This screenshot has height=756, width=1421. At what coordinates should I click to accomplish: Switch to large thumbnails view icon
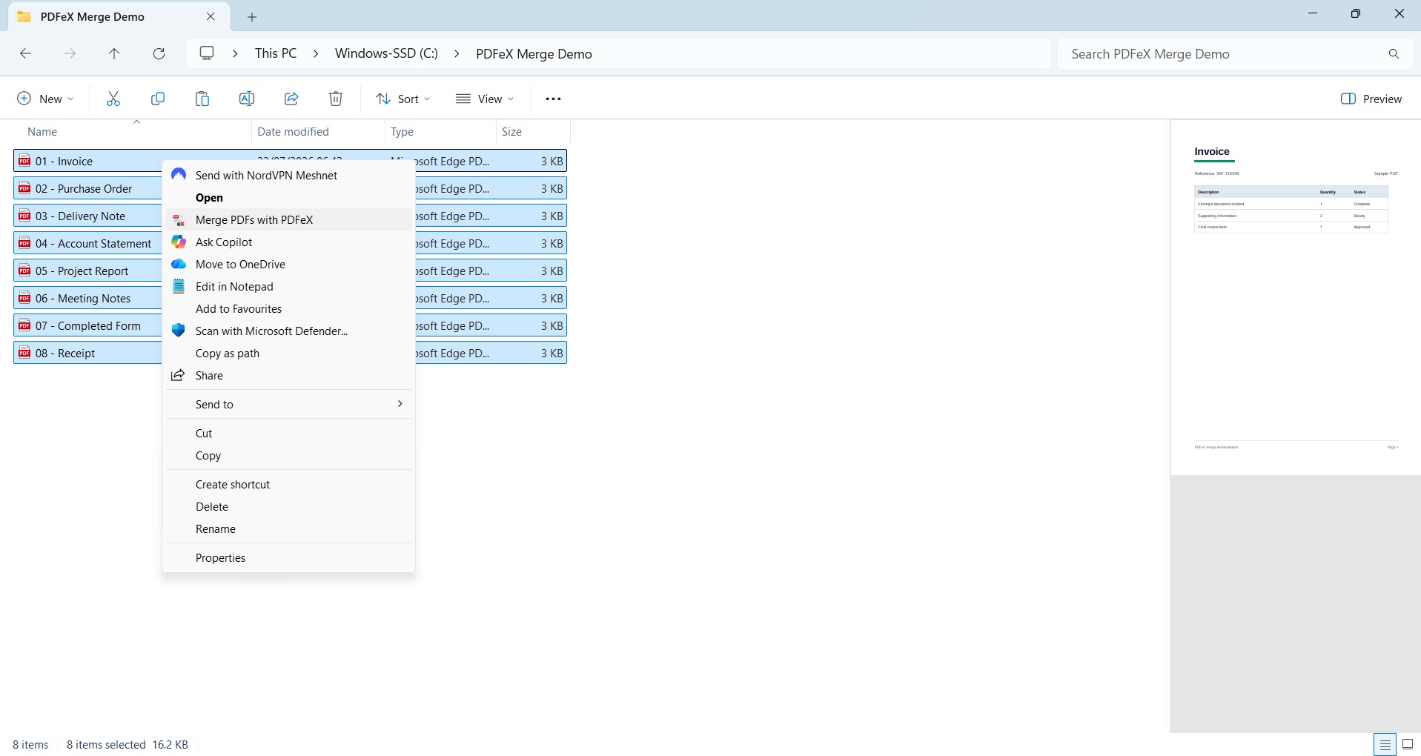[1408, 744]
